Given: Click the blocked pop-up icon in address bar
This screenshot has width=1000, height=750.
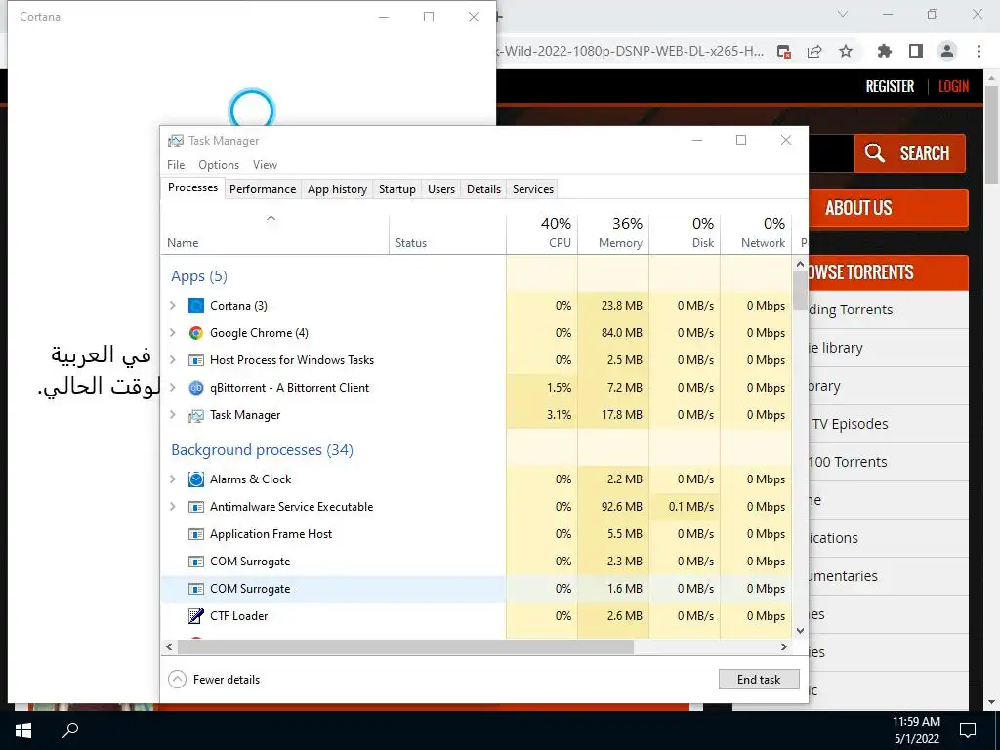Looking at the screenshot, I should (x=784, y=51).
